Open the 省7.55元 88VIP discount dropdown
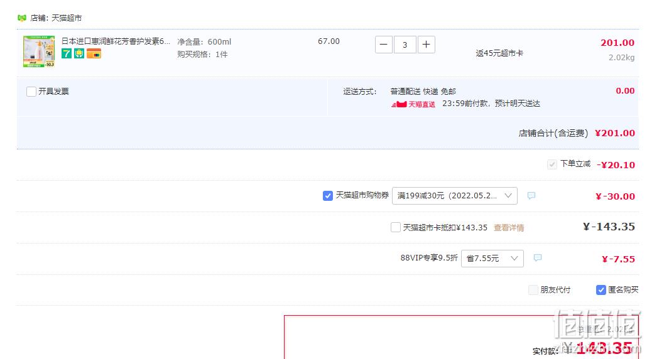647x359 pixels. click(x=492, y=259)
